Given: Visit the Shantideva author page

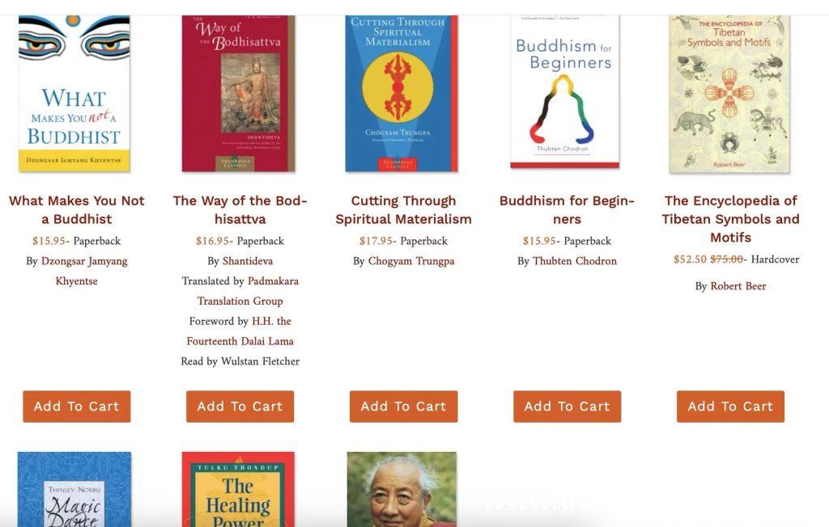Looking at the screenshot, I should point(248,261).
